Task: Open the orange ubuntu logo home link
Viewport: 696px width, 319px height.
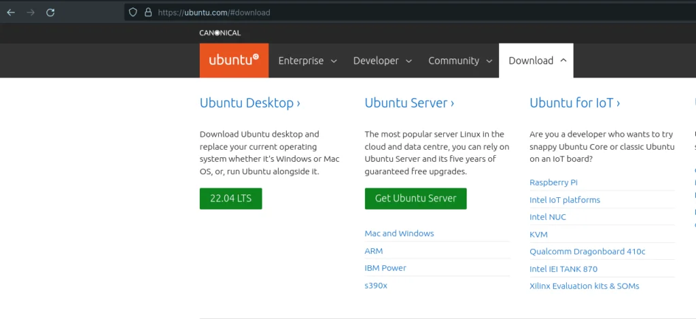Action: pyautogui.click(x=234, y=61)
